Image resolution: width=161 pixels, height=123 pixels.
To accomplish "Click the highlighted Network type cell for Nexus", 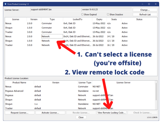I will pos(52,36).
